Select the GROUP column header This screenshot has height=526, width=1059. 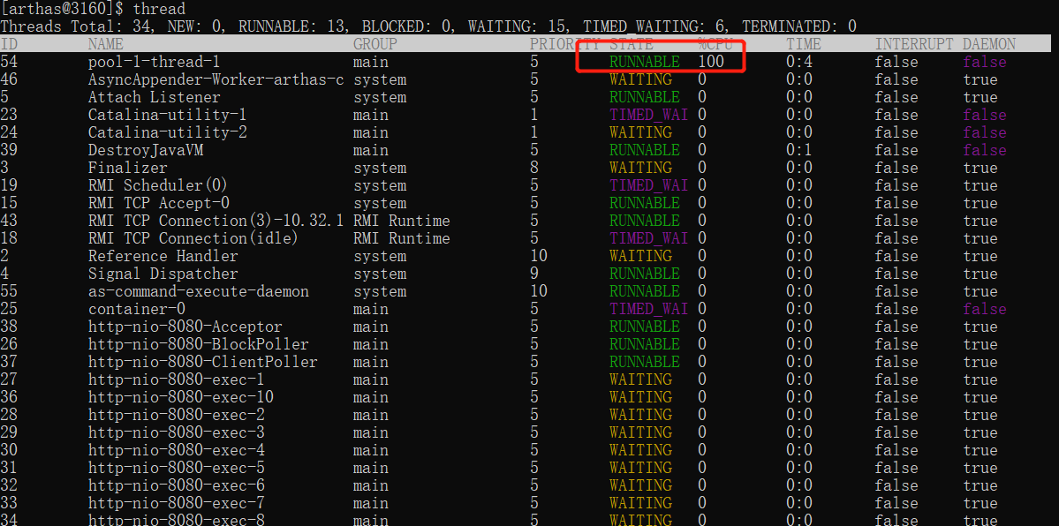pyautogui.click(x=374, y=44)
